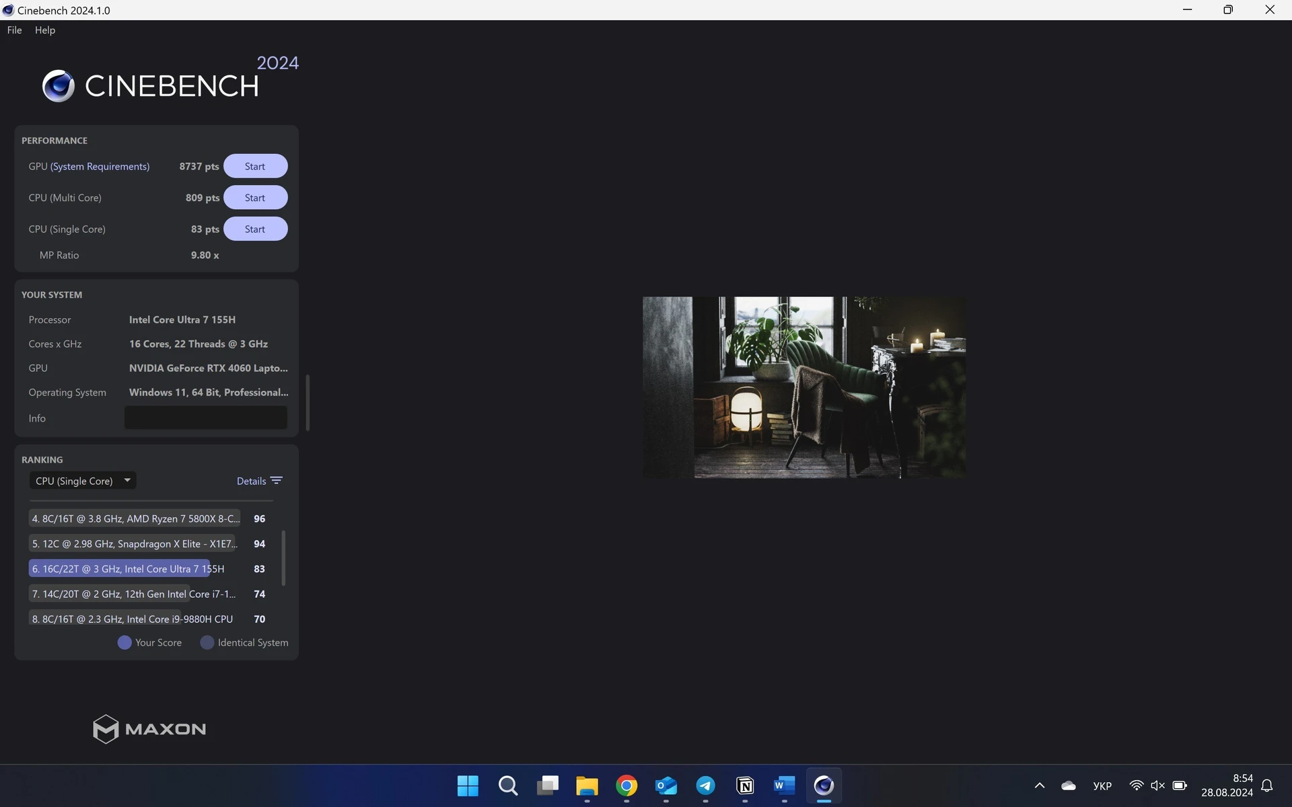This screenshot has width=1292, height=807.
Task: Open Microsoft Word from taskbar
Action: 785,785
